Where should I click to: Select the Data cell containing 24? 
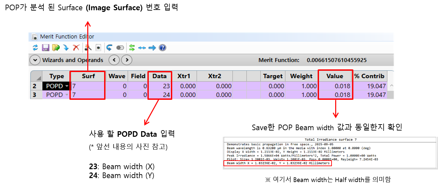[x=159, y=95]
